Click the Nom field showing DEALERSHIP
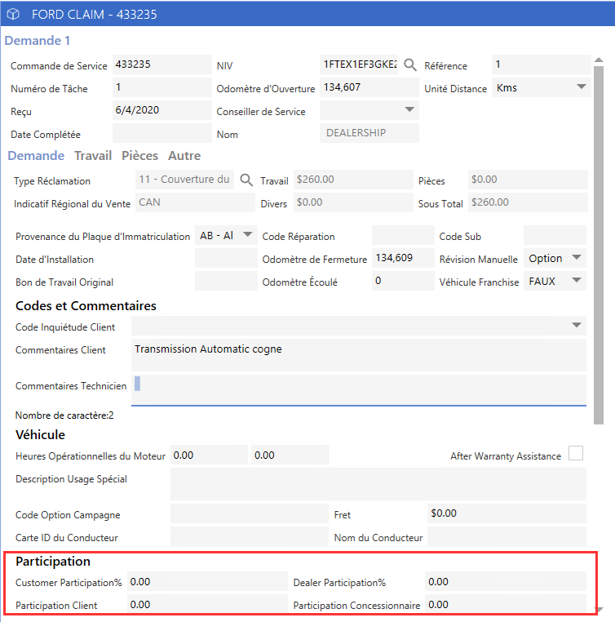615x622 pixels. pos(369,133)
